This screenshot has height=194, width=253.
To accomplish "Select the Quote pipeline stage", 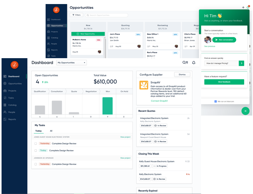I will coord(74,91).
